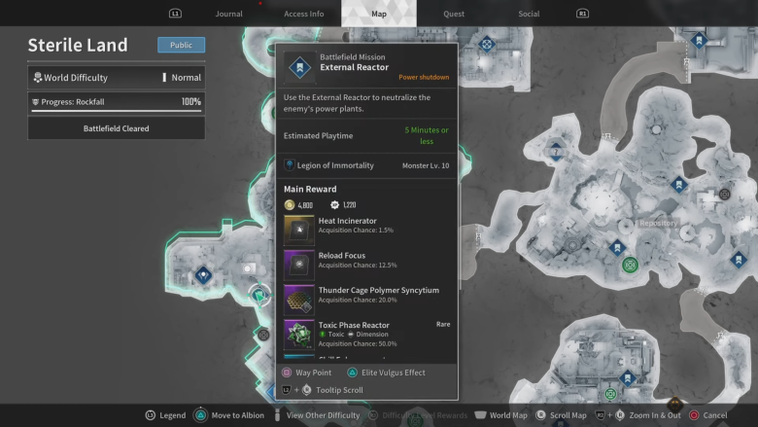
Task: Click the Move to Albion triangle icon
Action: pyautogui.click(x=200, y=415)
